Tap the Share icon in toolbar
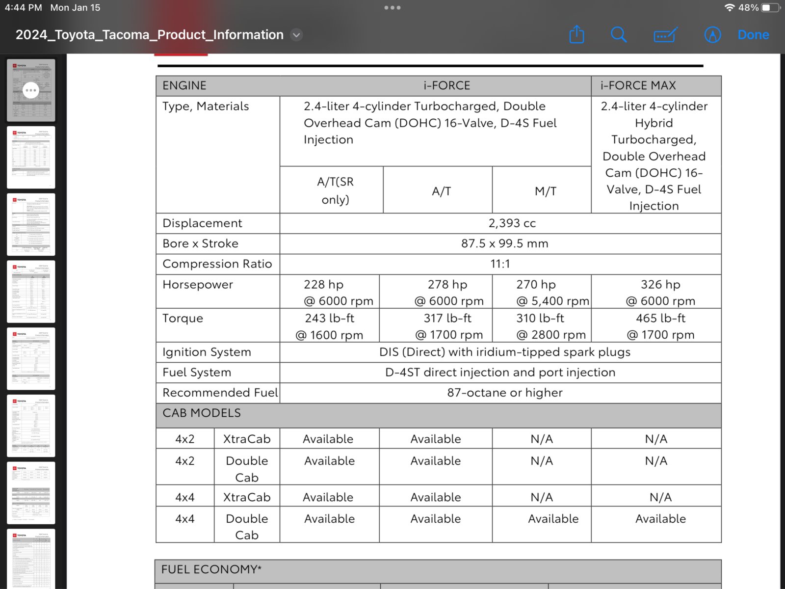Image resolution: width=785 pixels, height=589 pixels. (x=576, y=35)
